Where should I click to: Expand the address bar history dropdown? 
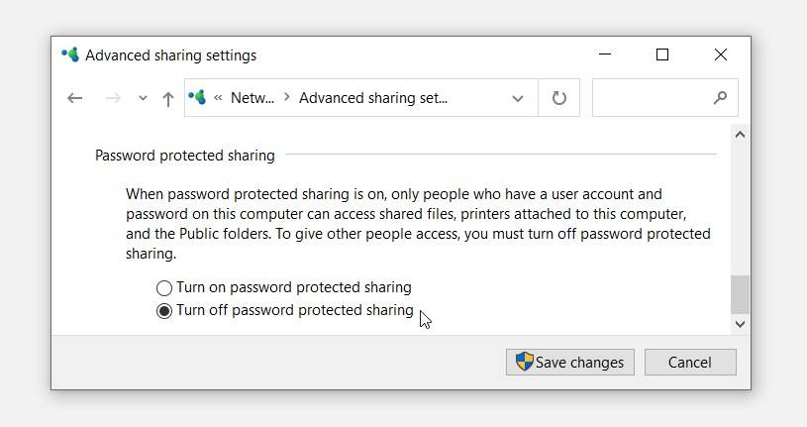[517, 98]
